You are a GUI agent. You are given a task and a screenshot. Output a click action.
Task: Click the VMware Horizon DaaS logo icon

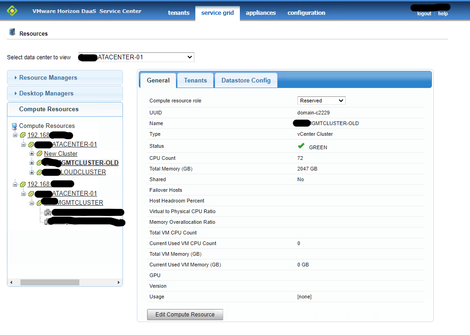[x=12, y=11]
